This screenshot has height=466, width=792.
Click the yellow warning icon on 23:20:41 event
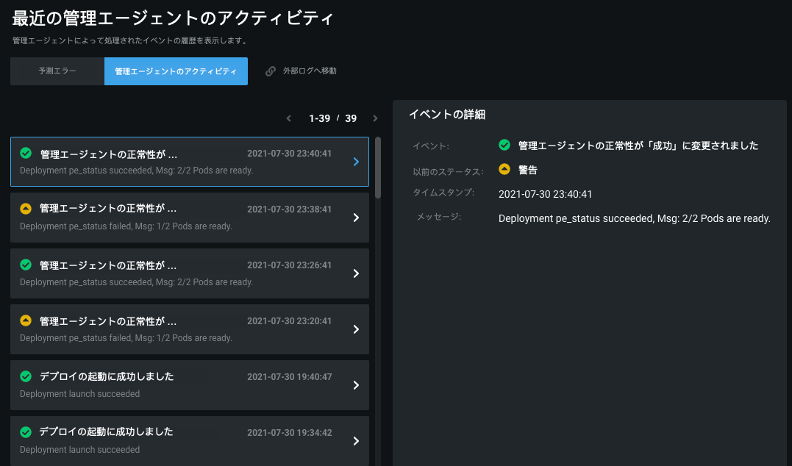pyautogui.click(x=26, y=320)
